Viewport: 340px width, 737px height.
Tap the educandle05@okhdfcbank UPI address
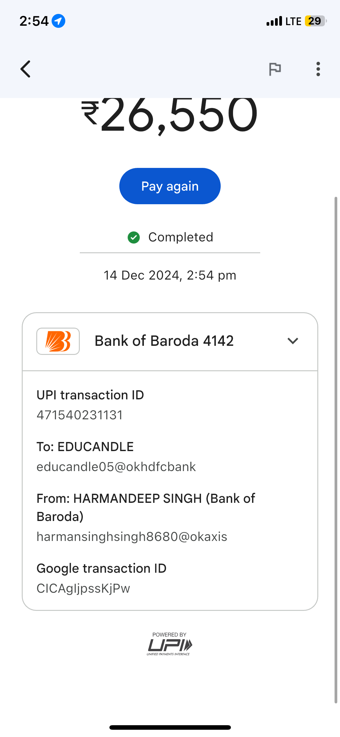[116, 467]
